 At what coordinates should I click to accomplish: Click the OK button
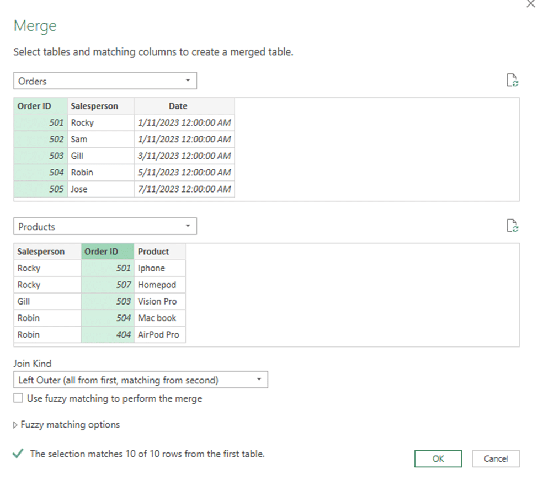click(438, 458)
